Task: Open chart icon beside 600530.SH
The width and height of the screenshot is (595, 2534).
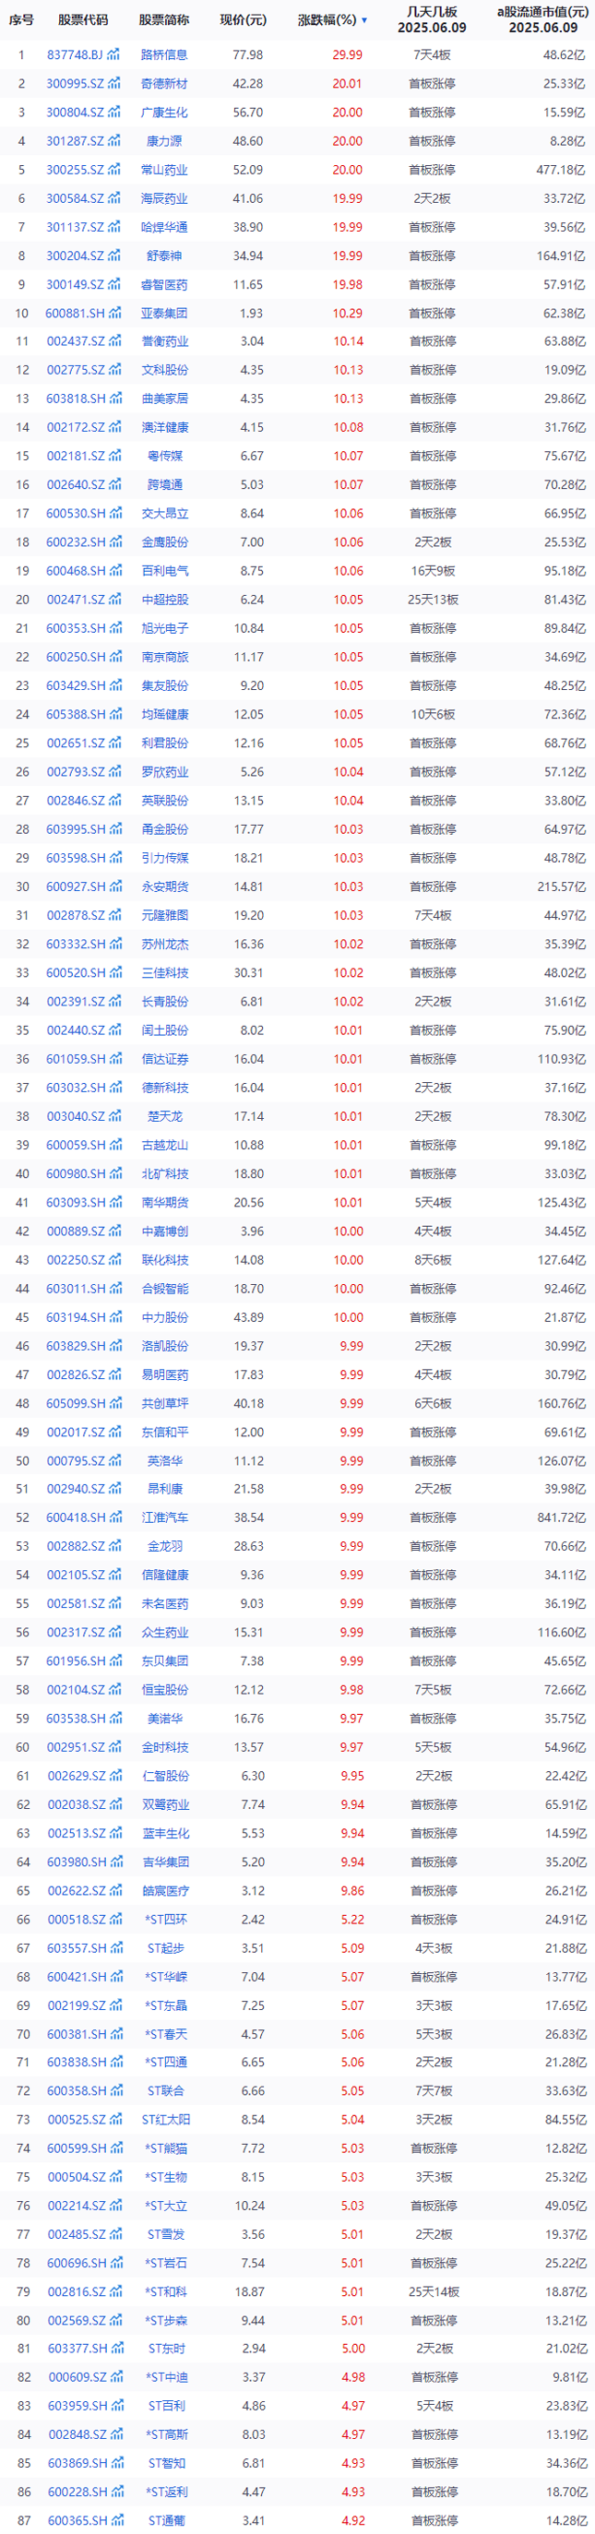Action: 116,514
